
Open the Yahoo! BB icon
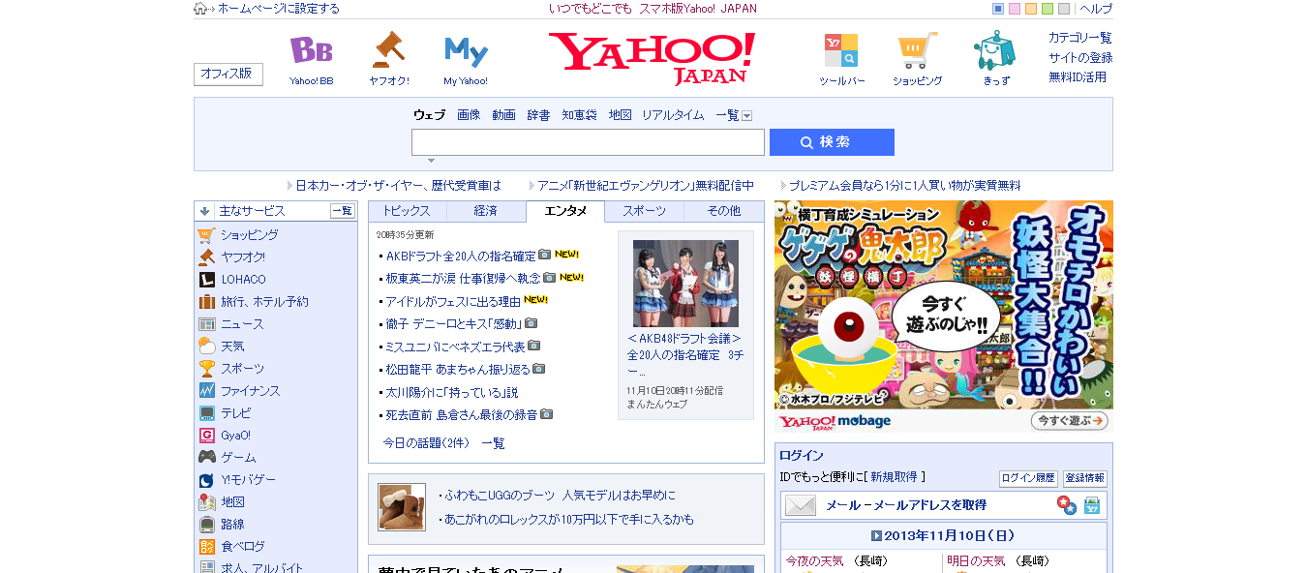pyautogui.click(x=311, y=49)
